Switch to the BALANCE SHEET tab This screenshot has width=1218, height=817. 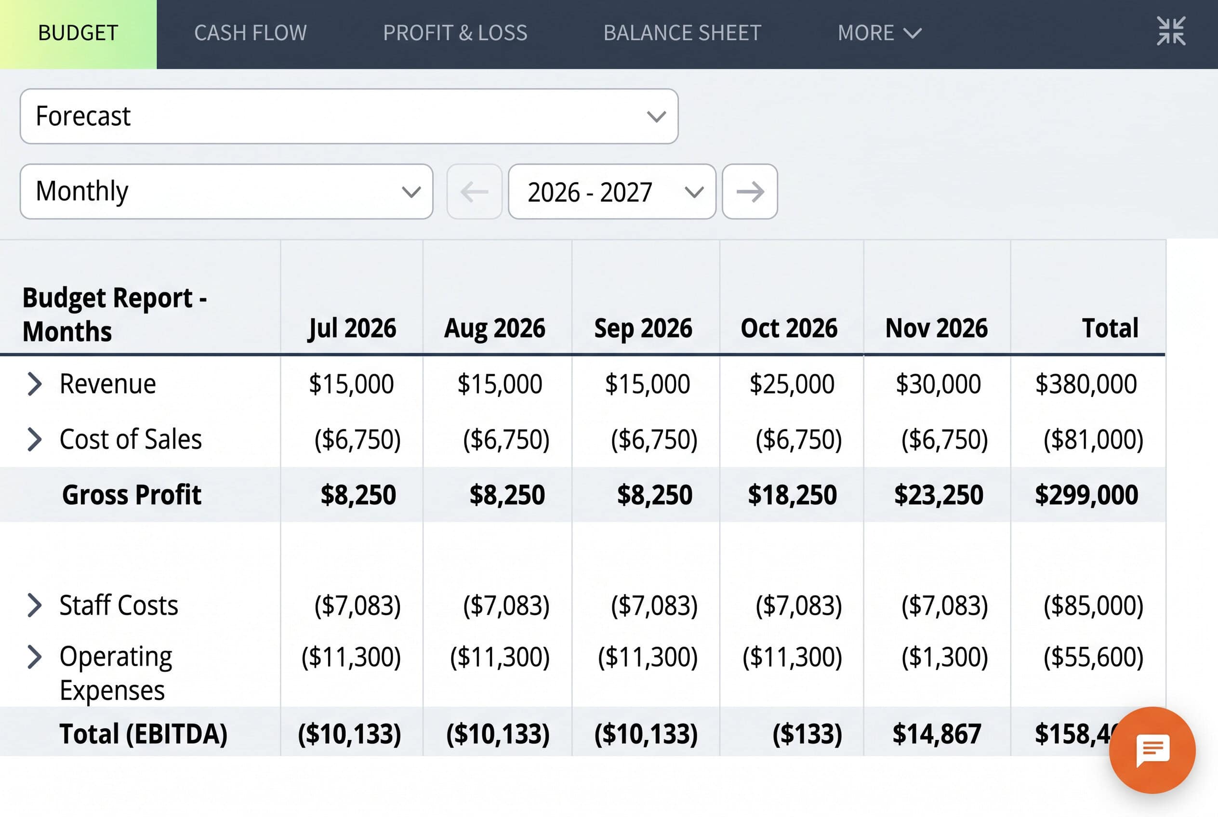click(682, 33)
